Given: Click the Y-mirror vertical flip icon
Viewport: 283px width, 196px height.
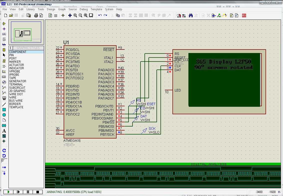Looking at the screenshot, I should (x=4, y=173).
